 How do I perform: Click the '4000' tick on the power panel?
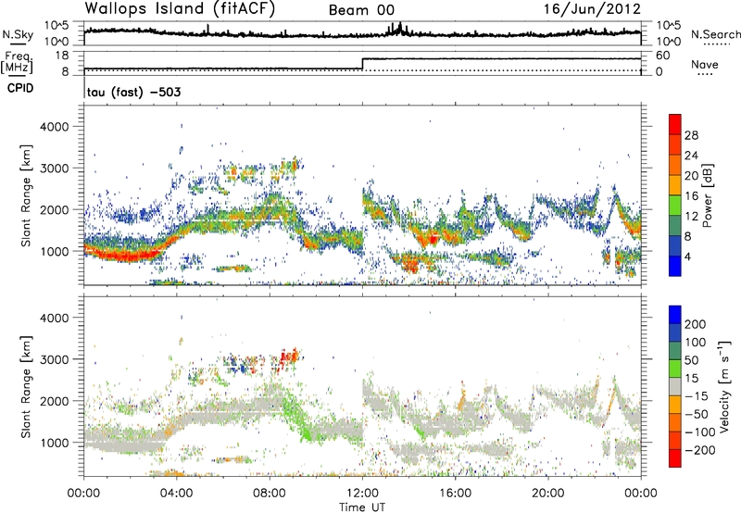(54, 127)
